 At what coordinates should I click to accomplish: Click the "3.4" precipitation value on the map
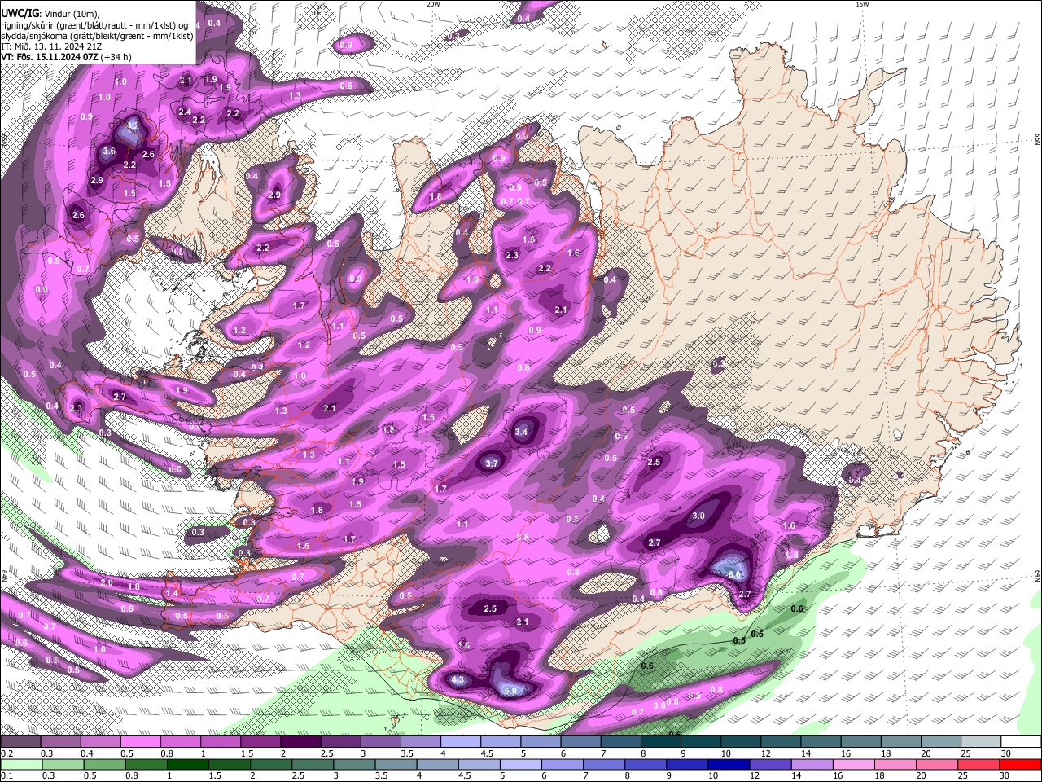click(522, 432)
